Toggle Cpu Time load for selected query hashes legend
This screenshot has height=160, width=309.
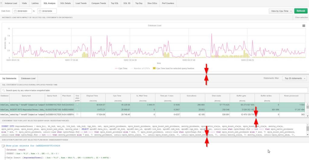pyautogui.click(x=174, y=68)
